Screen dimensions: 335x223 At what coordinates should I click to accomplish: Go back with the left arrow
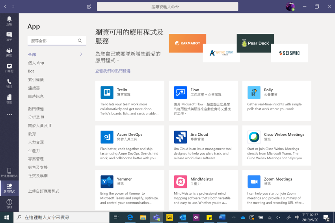(x=6, y=7)
